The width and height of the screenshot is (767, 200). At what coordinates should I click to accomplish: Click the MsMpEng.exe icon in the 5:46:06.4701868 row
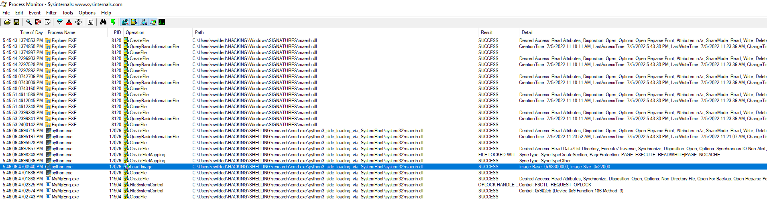(48, 179)
